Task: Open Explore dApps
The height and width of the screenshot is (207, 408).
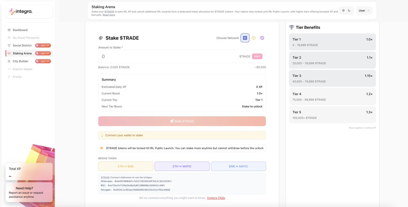Action: pyautogui.click(x=22, y=69)
